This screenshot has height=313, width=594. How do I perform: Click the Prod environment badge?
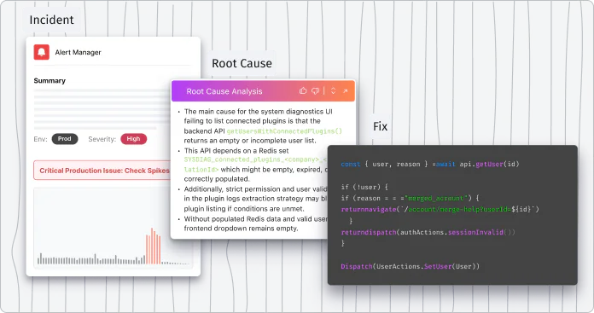point(65,139)
